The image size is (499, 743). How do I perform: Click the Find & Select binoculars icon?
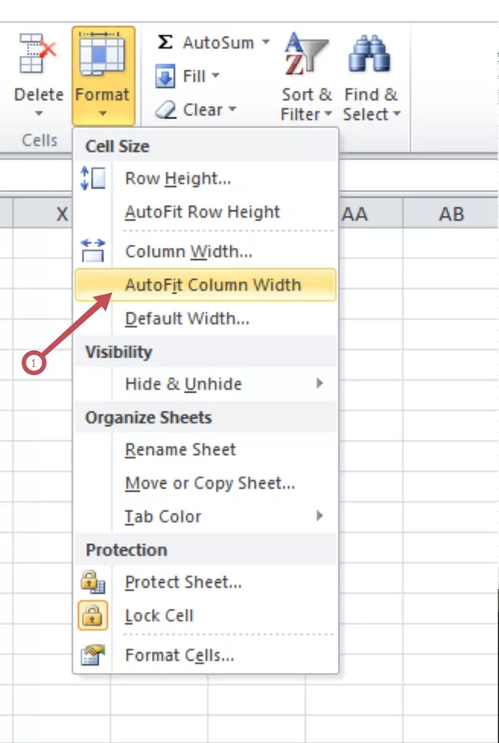click(x=368, y=55)
